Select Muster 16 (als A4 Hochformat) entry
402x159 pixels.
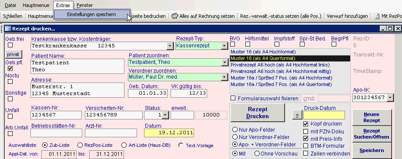coord(290,52)
